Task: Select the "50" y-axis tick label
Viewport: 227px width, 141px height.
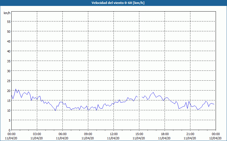Action: click(9, 32)
